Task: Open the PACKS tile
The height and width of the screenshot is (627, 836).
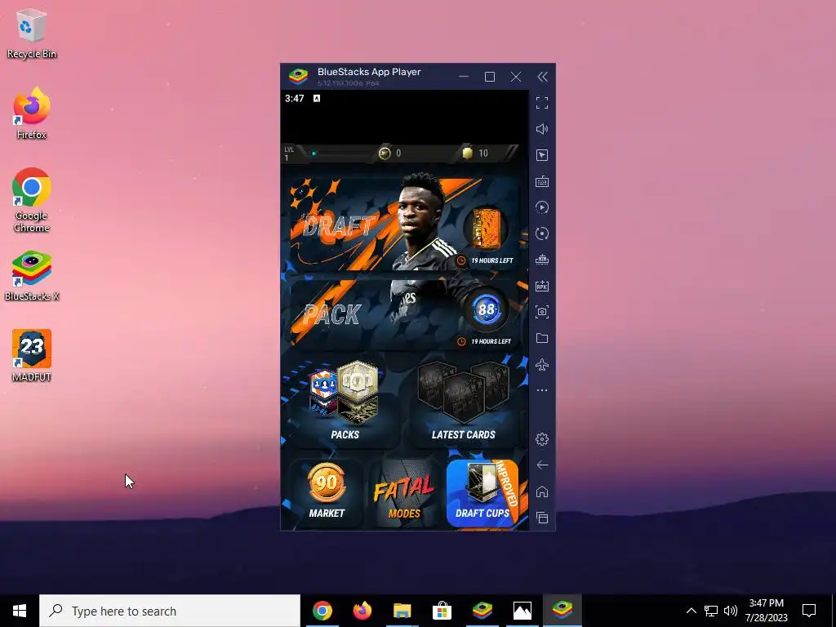Action: tap(345, 402)
